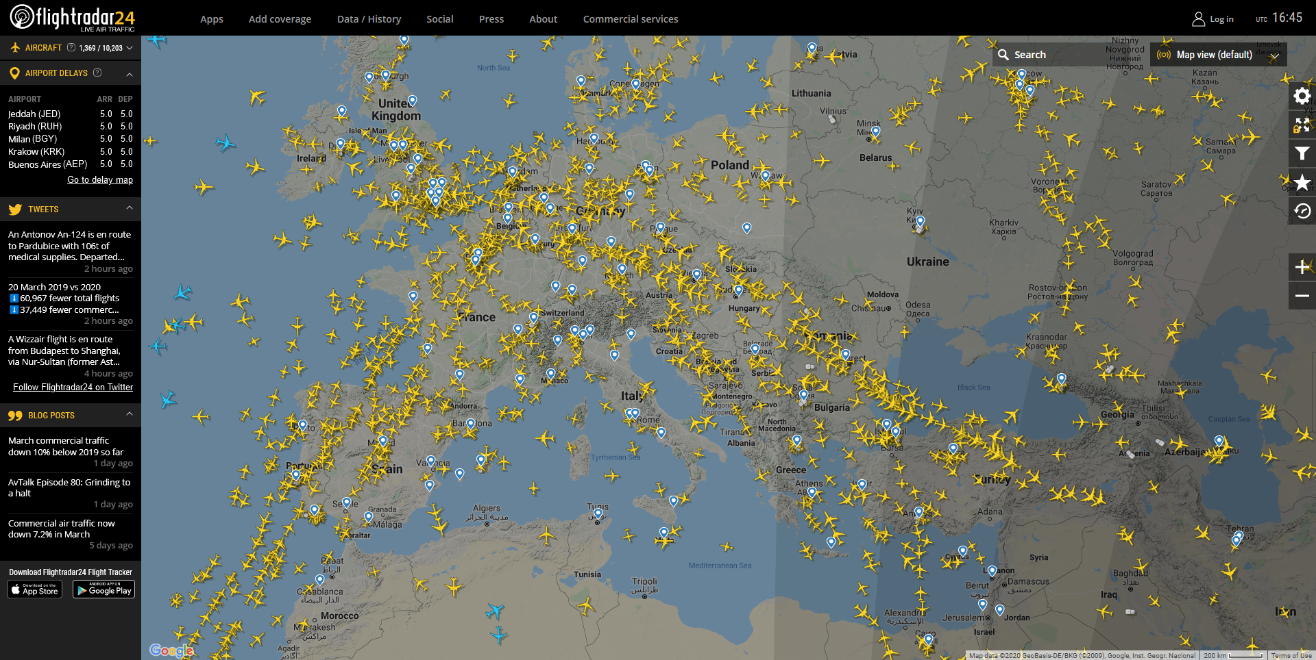
Task: Click the Google logo on map
Action: pos(171,650)
